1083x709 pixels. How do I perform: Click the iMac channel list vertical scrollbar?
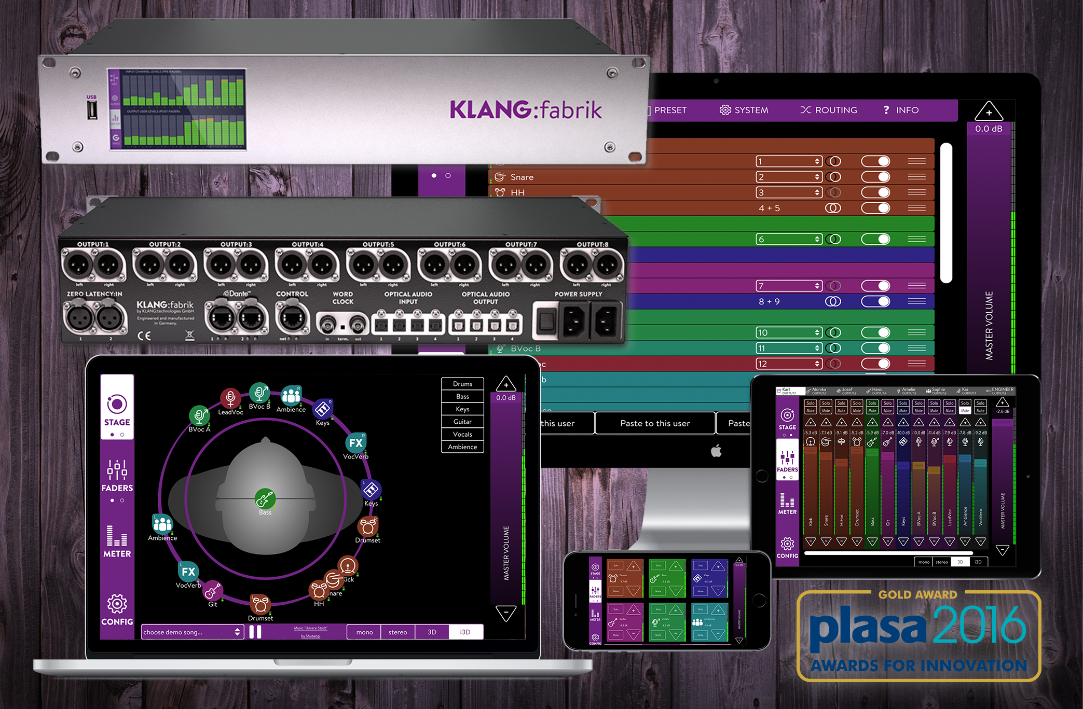click(x=946, y=213)
